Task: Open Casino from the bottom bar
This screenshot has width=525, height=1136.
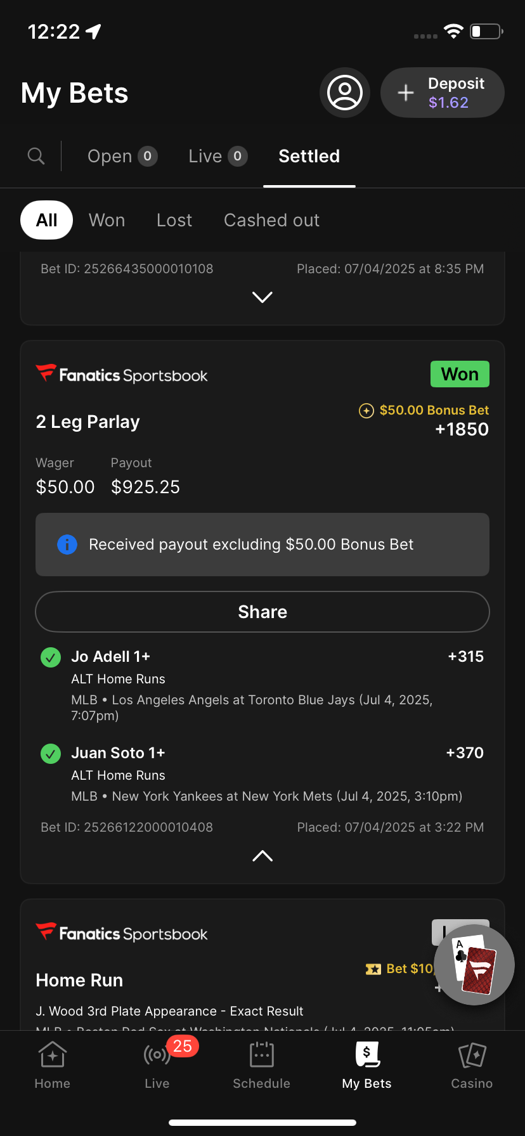Action: (472, 1065)
